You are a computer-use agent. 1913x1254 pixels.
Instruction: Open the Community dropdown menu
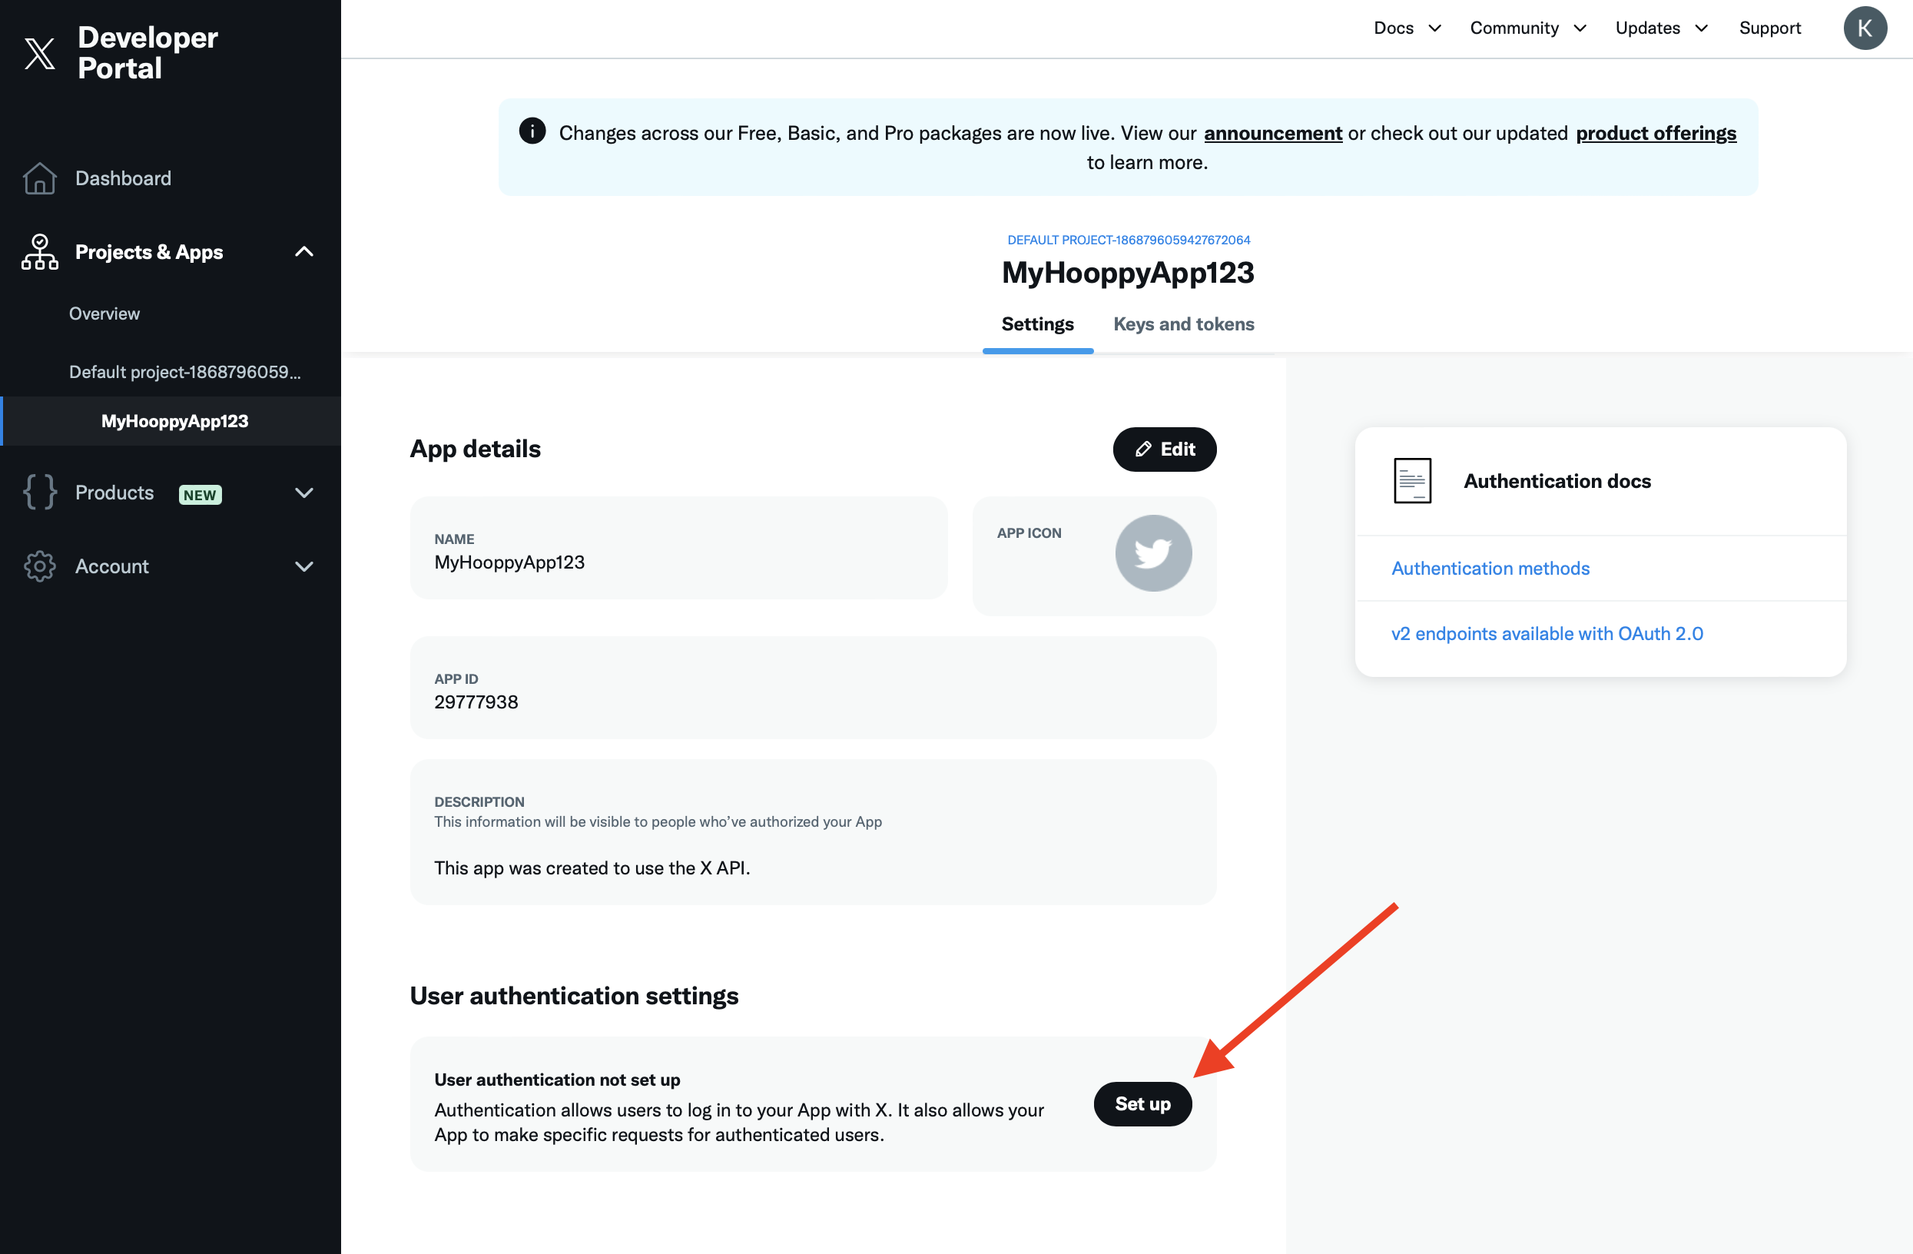[x=1527, y=28]
